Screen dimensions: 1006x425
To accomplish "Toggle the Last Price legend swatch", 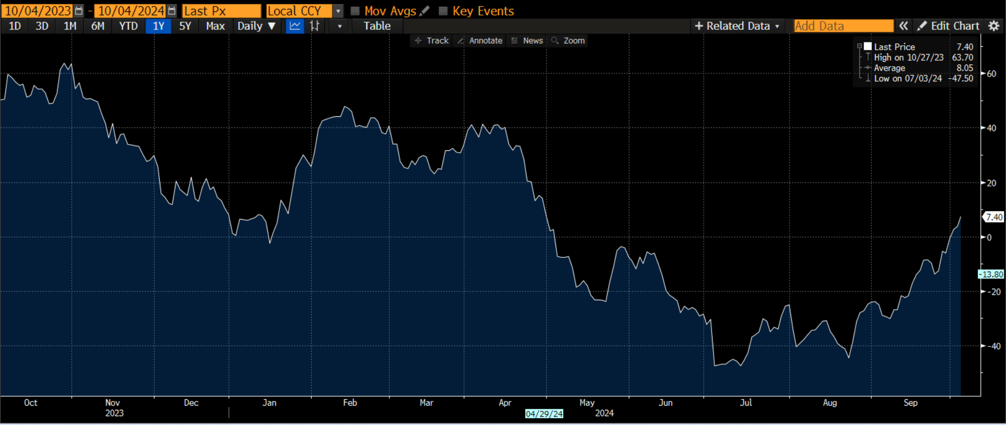I will coord(868,47).
